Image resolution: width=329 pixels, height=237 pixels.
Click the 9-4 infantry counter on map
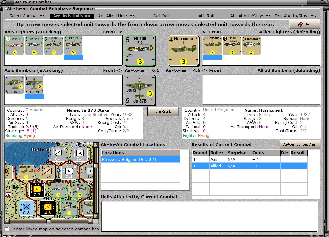[69, 172]
